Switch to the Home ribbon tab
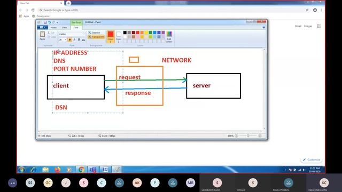 pyautogui.click(x=53, y=28)
